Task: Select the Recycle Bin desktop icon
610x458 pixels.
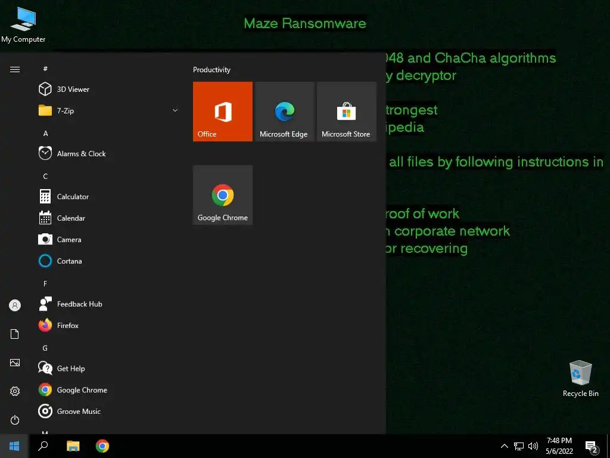Action: [580, 379]
